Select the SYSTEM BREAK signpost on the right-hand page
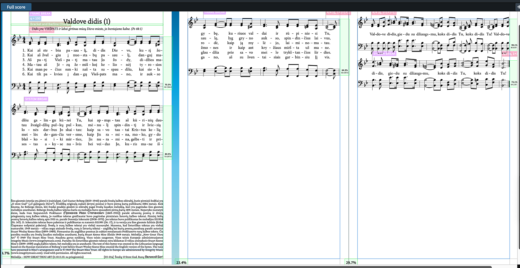The width and height of the screenshot is (520, 268). click(384, 54)
